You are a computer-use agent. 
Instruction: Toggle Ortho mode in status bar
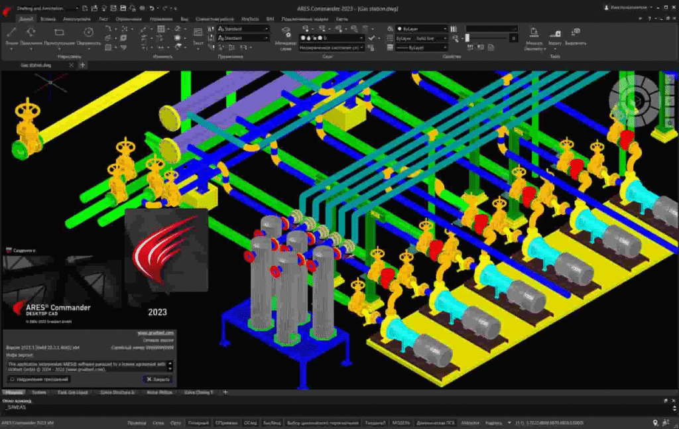(x=176, y=422)
